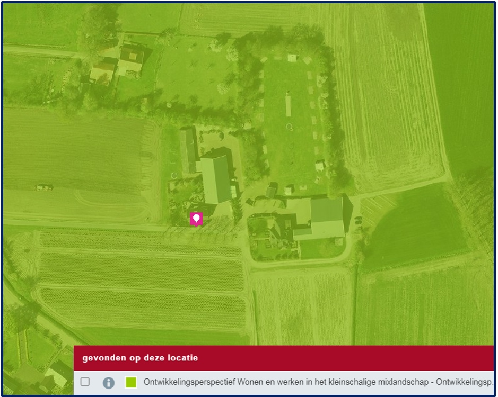498x397 pixels.
Task: Click the round ring in the hedged garden
Action: 289,127
